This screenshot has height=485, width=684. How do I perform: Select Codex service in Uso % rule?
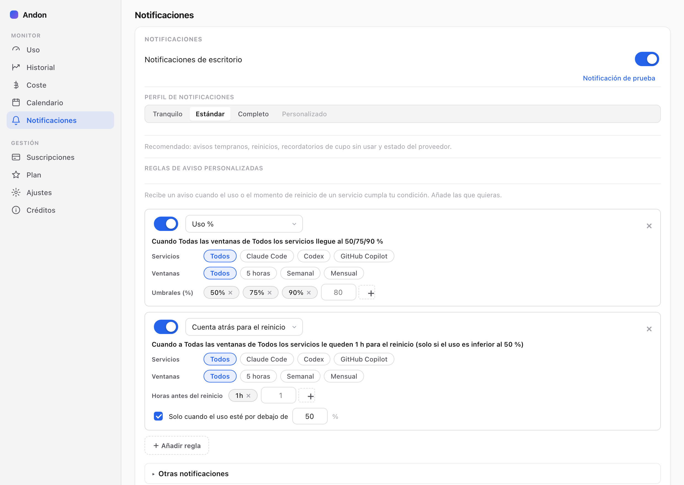314,256
